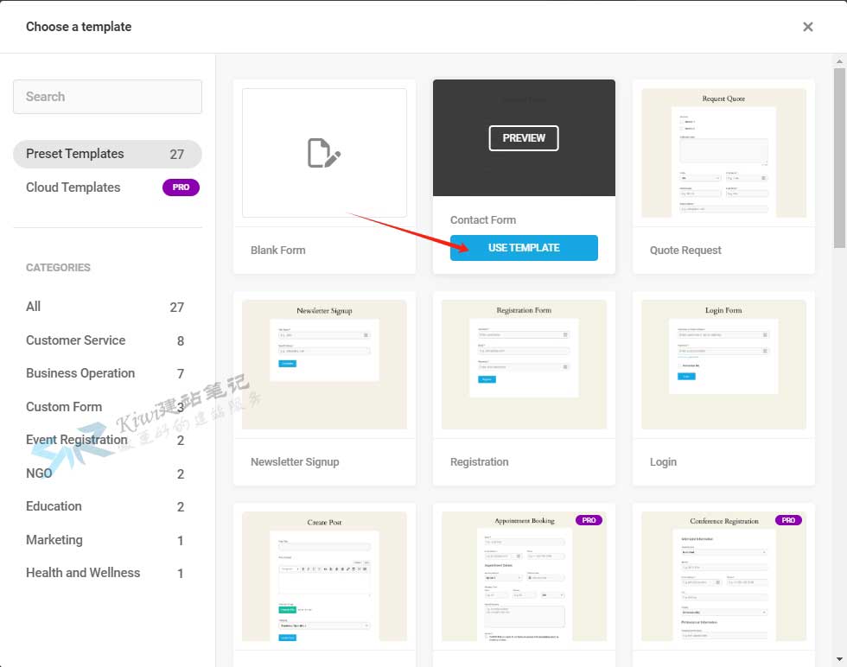Type in the template Search field
This screenshot has height=667, width=847.
(x=107, y=97)
